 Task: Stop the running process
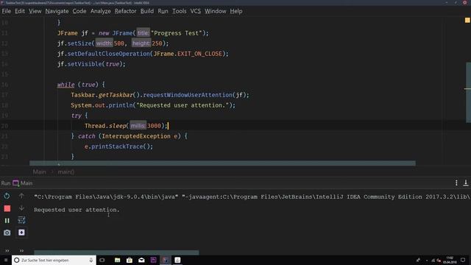7,208
